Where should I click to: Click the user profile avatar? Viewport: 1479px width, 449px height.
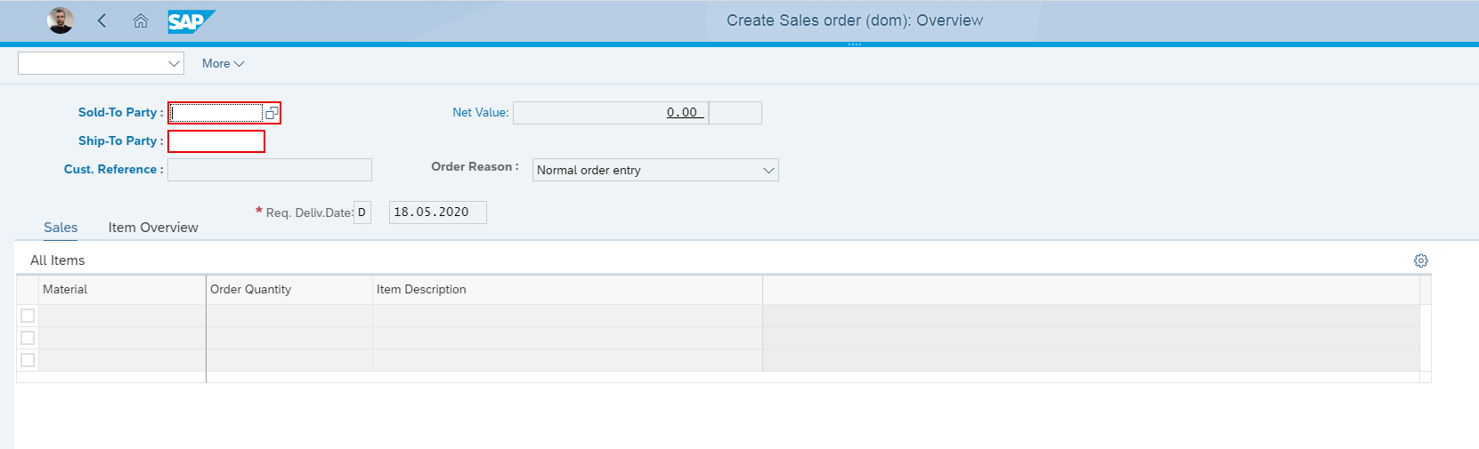pyautogui.click(x=61, y=20)
